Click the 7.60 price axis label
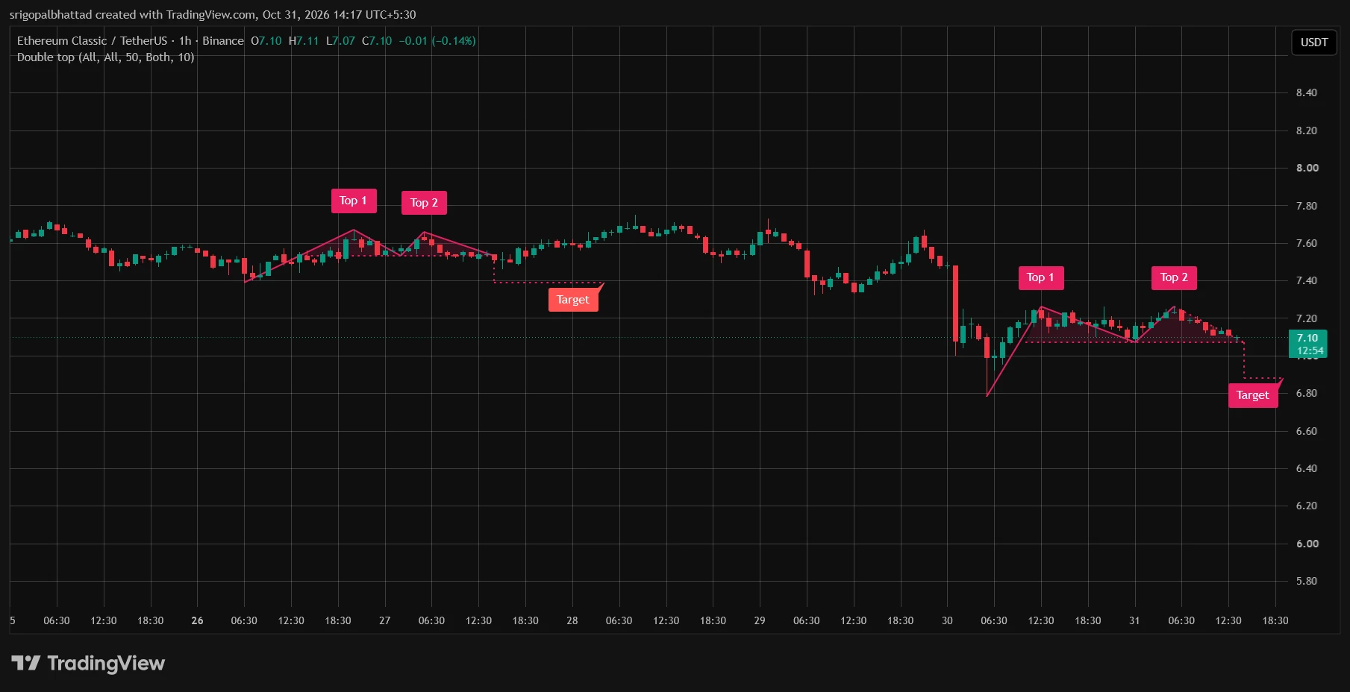The height and width of the screenshot is (692, 1350). pos(1307,244)
